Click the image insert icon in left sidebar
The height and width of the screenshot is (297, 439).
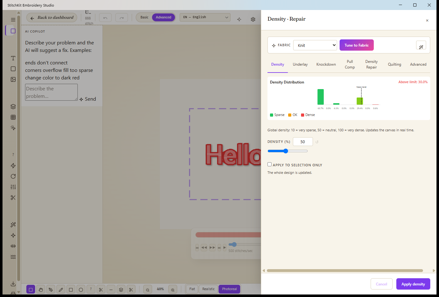[x=13, y=79]
